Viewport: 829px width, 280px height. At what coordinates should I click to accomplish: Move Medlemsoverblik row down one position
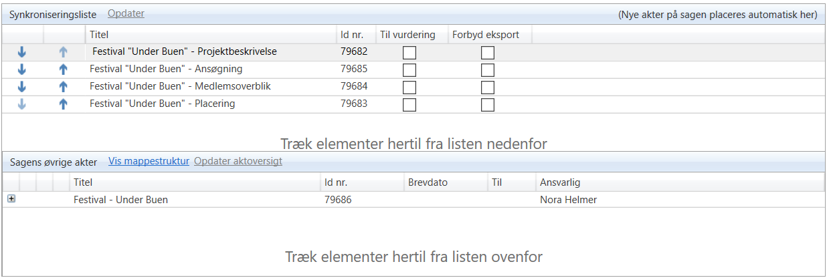tap(22, 86)
